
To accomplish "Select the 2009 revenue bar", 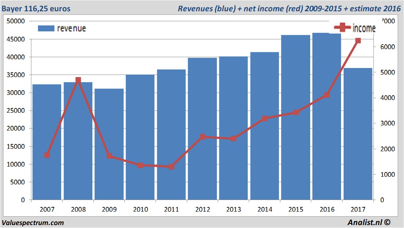I will [109, 144].
